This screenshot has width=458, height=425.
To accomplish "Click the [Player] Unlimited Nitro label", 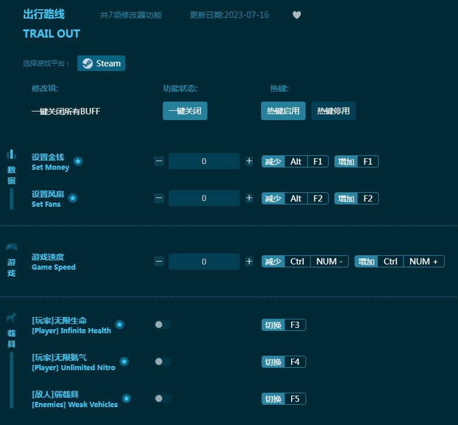I will coord(73,367).
